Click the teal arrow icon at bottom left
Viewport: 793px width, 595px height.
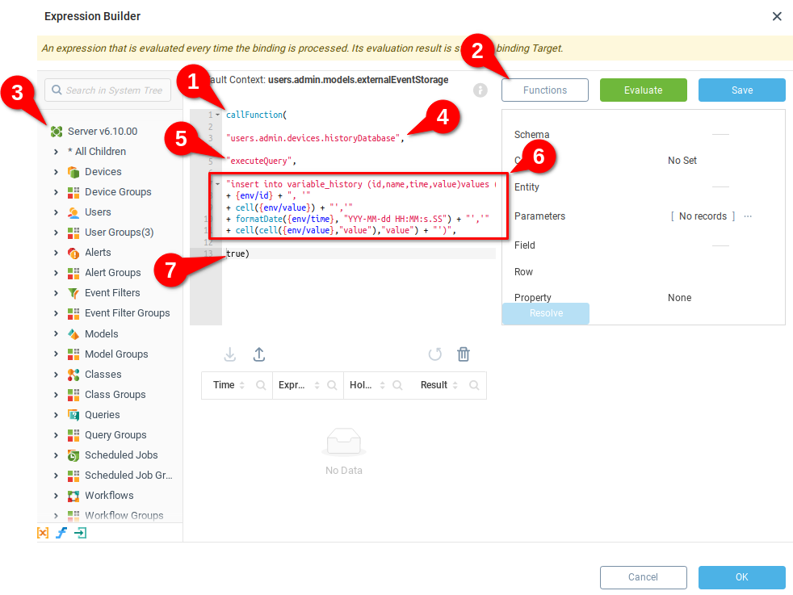(x=80, y=533)
